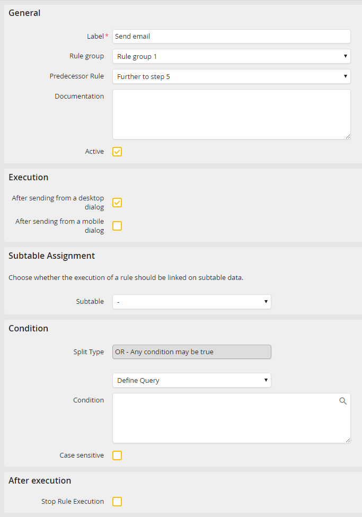Uncheck After sending from a desktop dialog
This screenshot has width=362, height=517.
(x=117, y=203)
